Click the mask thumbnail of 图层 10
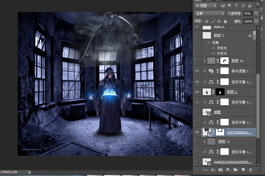Viewport: 265px width, 176px height. click(x=224, y=61)
